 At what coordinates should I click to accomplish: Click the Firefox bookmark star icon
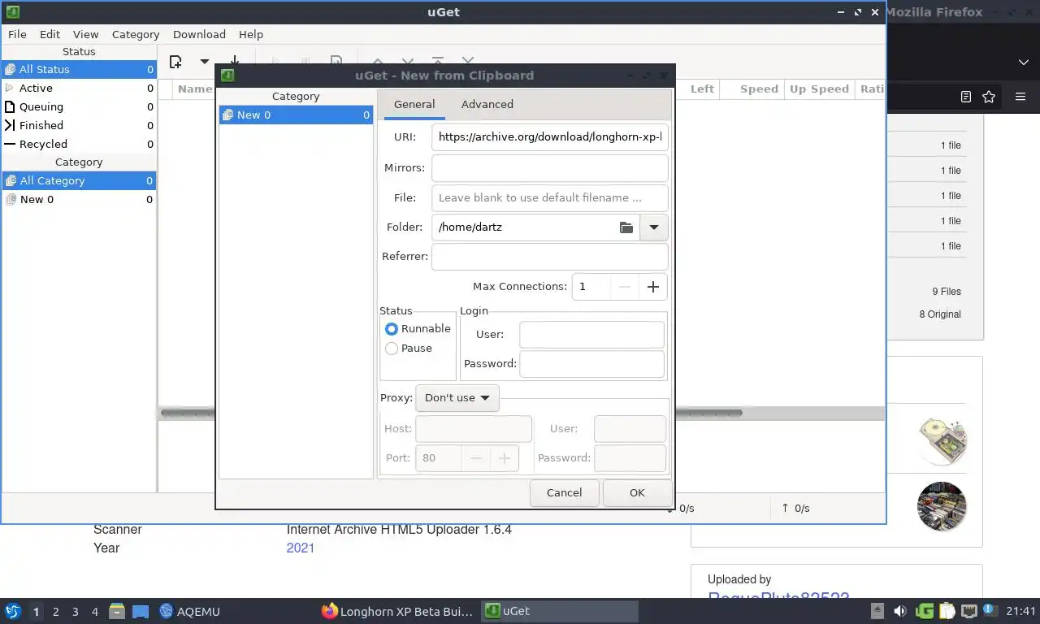point(989,97)
